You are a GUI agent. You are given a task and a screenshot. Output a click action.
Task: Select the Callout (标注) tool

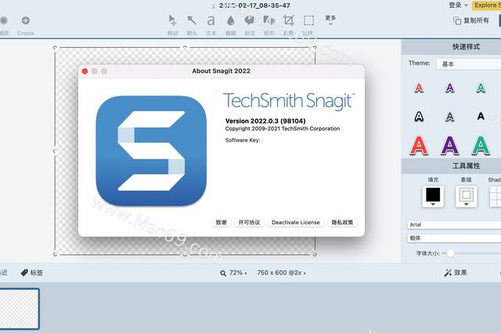tap(250, 21)
